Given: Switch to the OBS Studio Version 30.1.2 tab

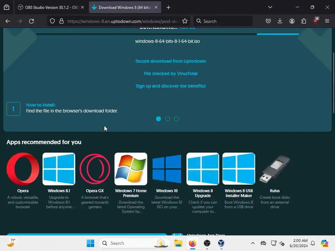Looking at the screenshot, I should tap(51, 7).
